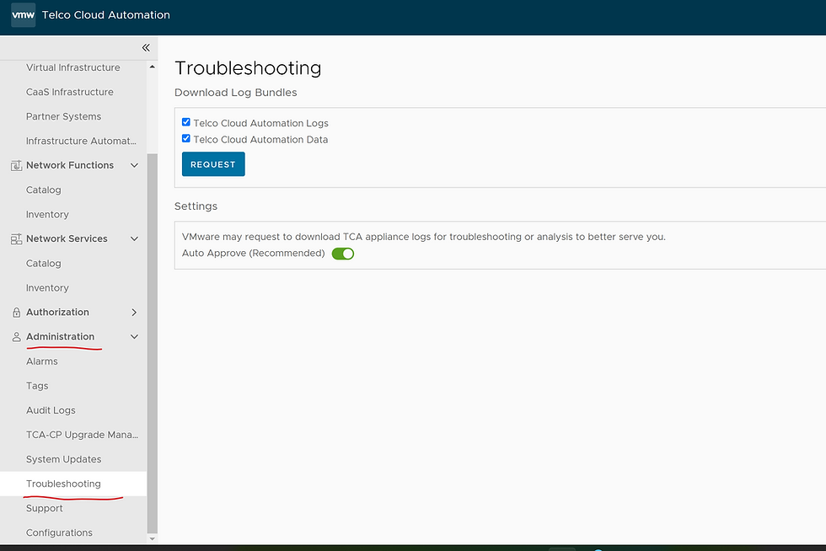Expand the Authorization section

[133, 312]
